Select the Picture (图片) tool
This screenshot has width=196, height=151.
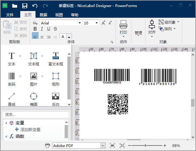(34, 79)
